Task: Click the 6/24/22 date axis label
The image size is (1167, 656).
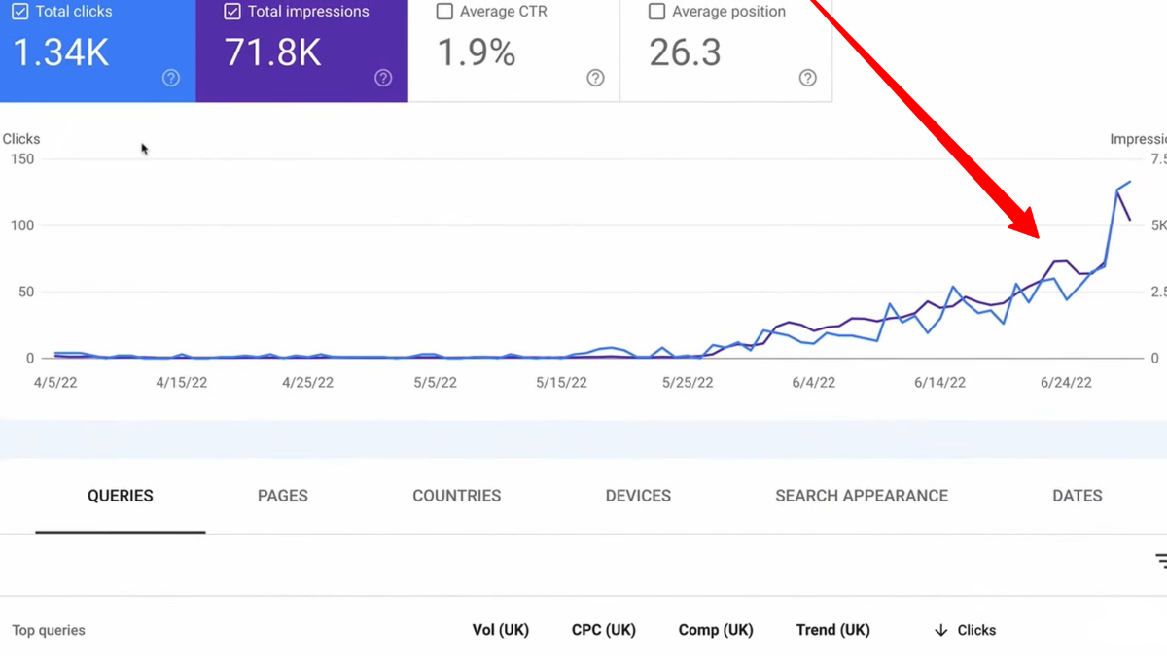Action: [1067, 383]
